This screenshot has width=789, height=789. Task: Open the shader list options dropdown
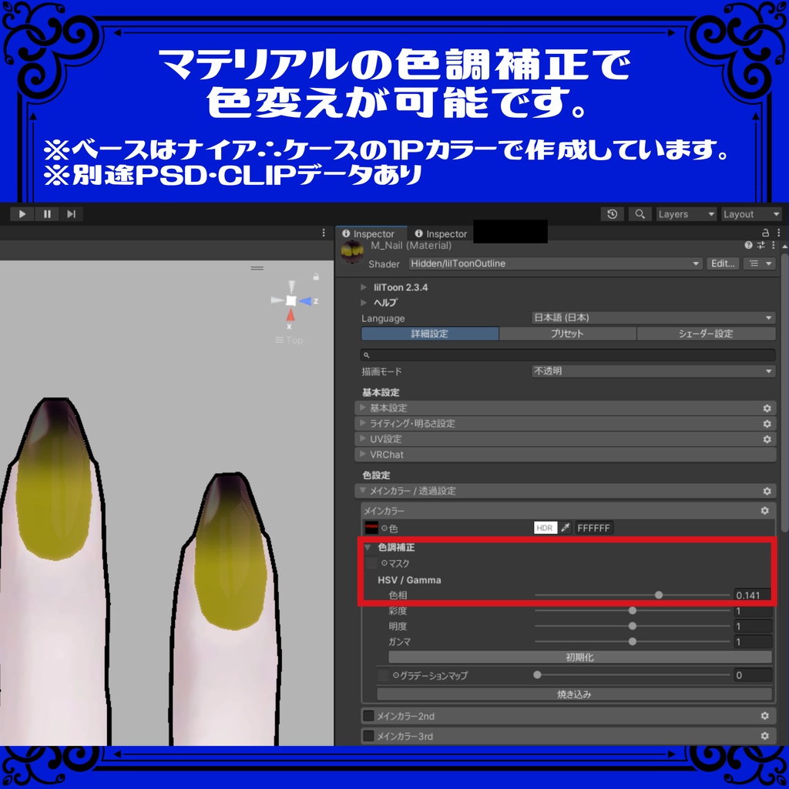click(759, 264)
